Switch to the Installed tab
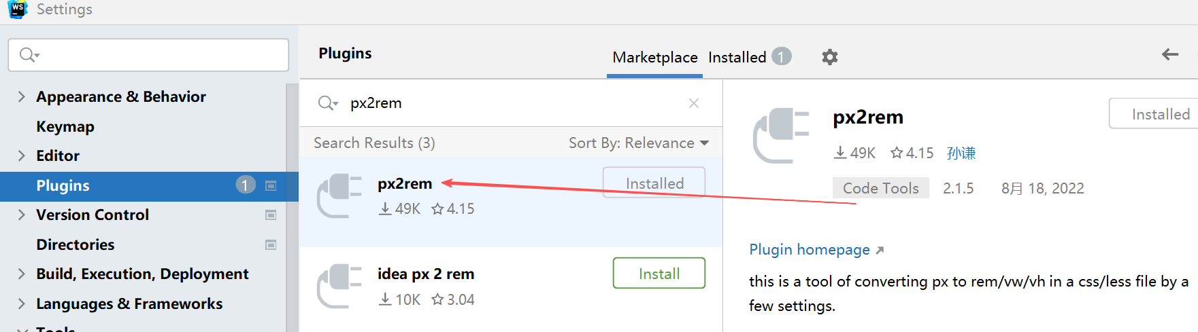This screenshot has height=332, width=1198. (x=737, y=57)
